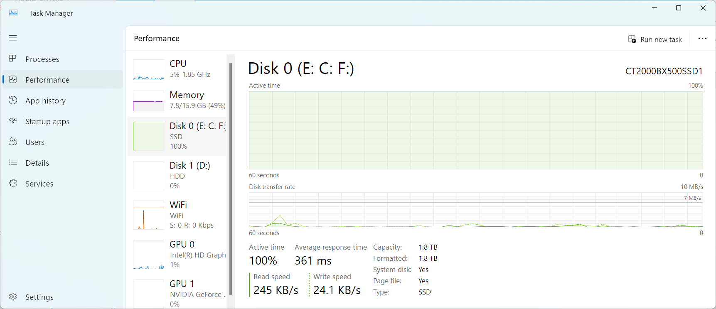716x309 pixels.
Task: Select the WiFi network graph entry
Action: 179,215
